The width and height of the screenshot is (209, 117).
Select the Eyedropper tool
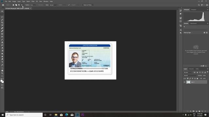[x=2, y=25]
